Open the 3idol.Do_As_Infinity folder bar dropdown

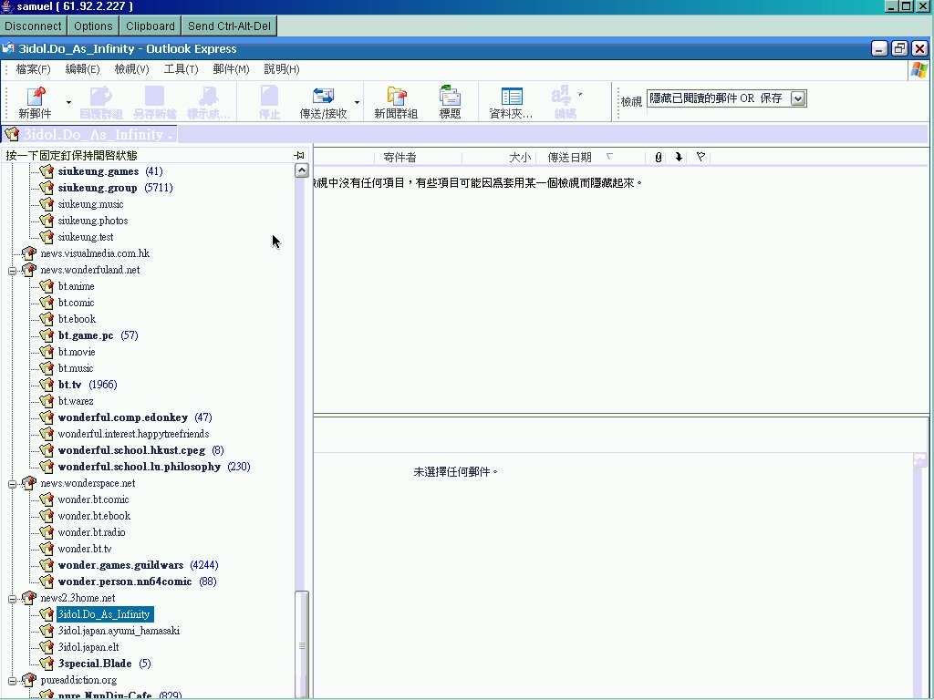click(171, 137)
